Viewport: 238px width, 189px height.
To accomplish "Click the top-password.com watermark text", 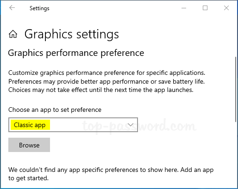I will pyautogui.click(x=139, y=126).
